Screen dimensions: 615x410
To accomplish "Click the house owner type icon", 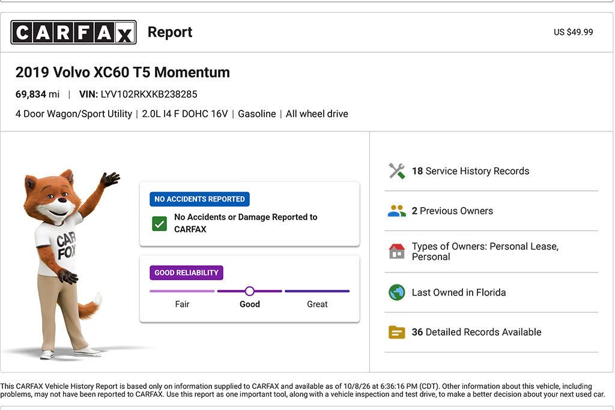I will tap(396, 252).
